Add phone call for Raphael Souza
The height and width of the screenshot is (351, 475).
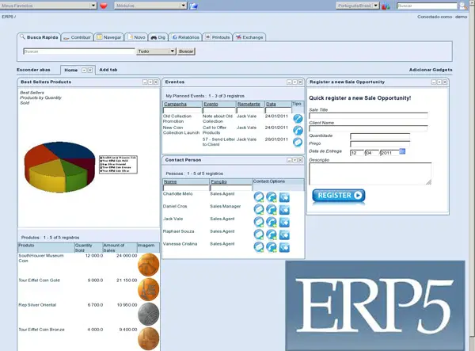coord(272,235)
